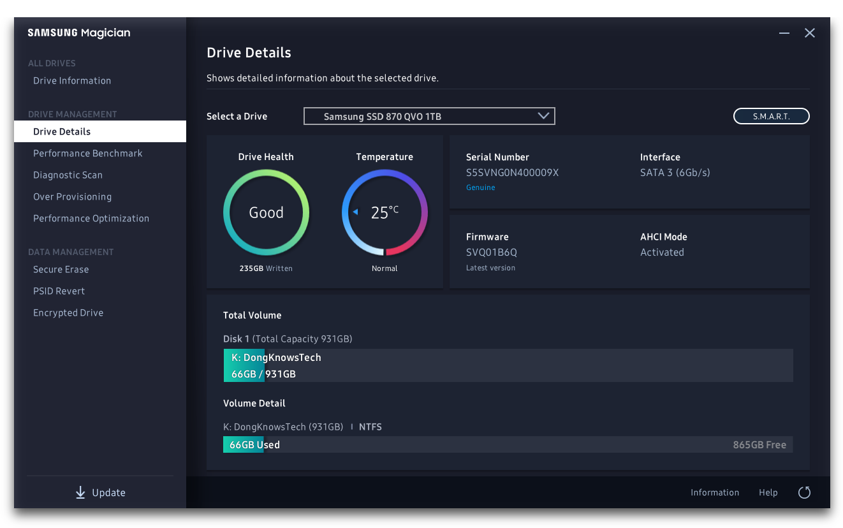Click the dropdown chevron beside 870 QVO

click(x=543, y=116)
